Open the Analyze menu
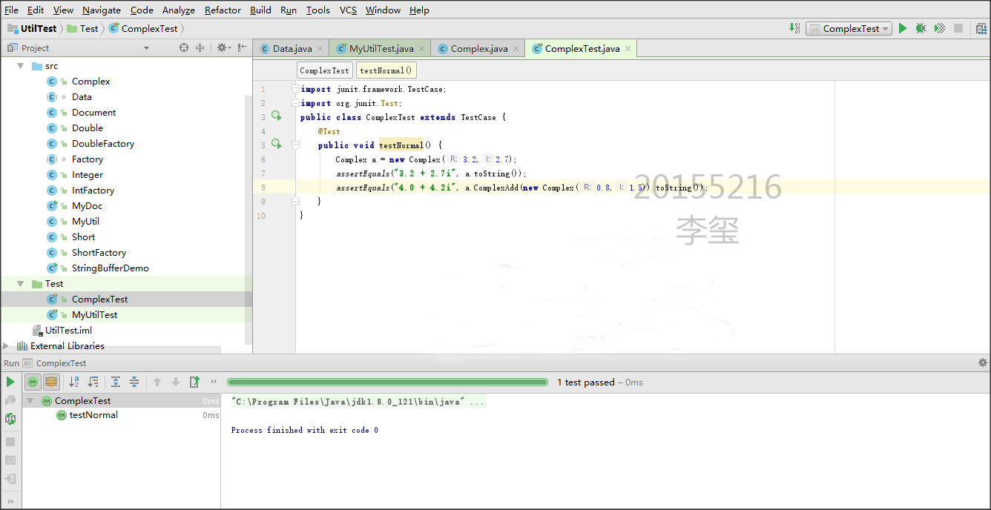The width and height of the screenshot is (991, 510). point(178,10)
